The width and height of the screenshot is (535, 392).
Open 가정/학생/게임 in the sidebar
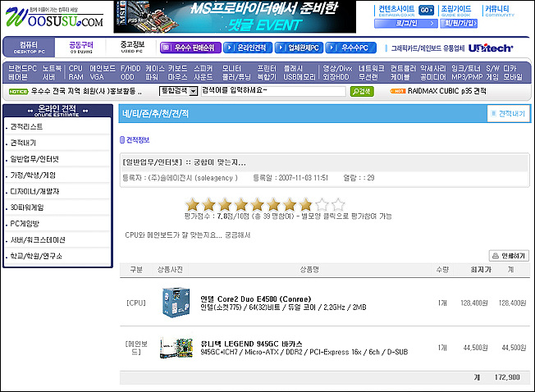pos(33,175)
